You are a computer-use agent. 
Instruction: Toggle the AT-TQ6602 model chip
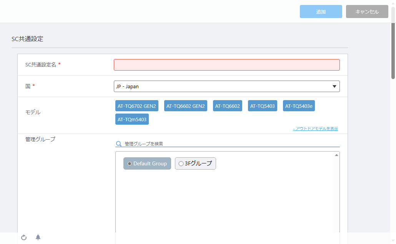coord(228,106)
